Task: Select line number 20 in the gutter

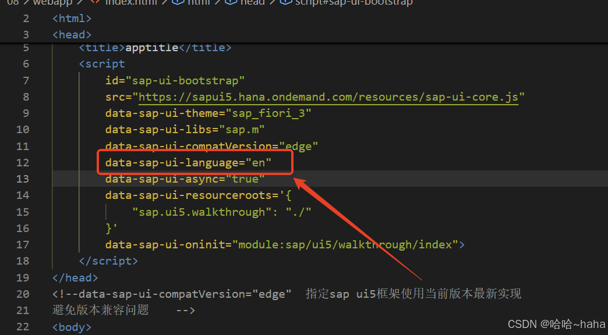Action: (23, 294)
